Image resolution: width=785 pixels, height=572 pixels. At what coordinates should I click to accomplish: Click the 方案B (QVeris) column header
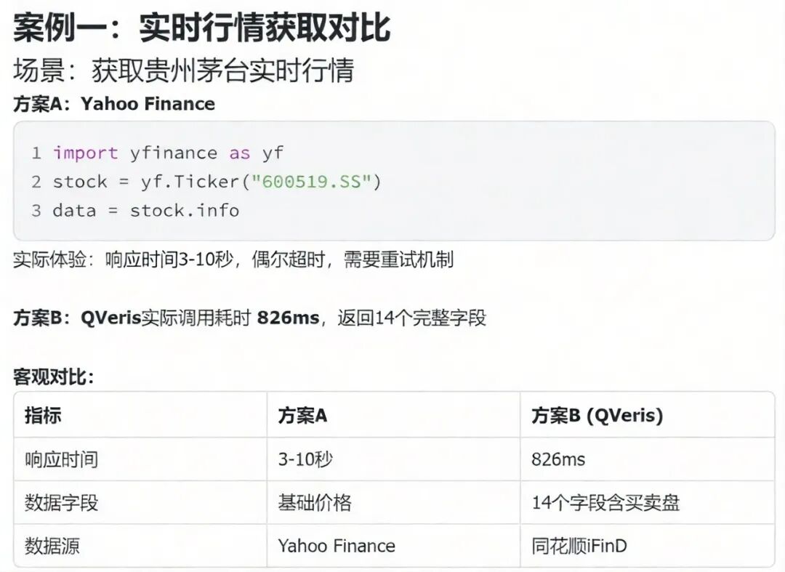click(597, 415)
